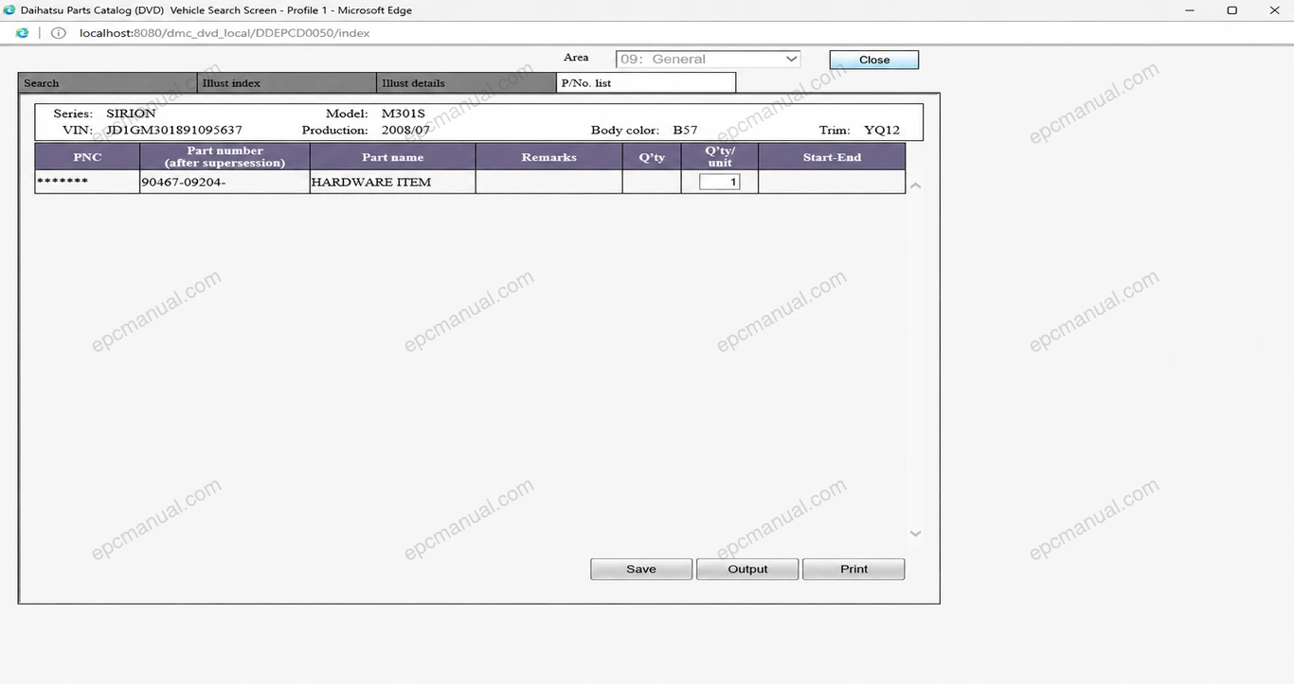Click the site information icon beside the URL
Image resolution: width=1294 pixels, height=684 pixels.
(x=58, y=33)
